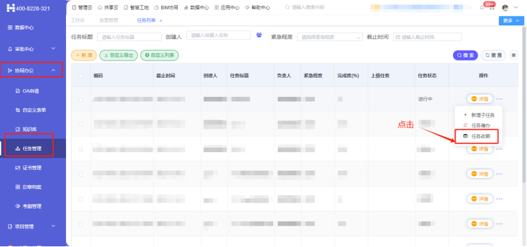Click the purple 搜索 button
Image resolution: width=527 pixels, height=247 pixels.
click(x=466, y=55)
